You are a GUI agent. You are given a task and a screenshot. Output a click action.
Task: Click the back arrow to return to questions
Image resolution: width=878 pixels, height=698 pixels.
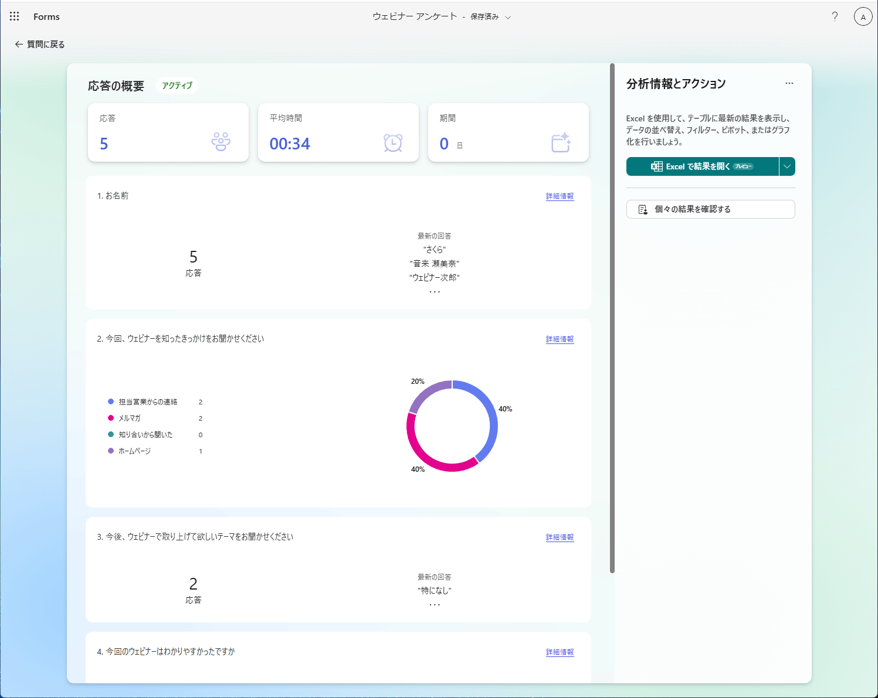19,44
